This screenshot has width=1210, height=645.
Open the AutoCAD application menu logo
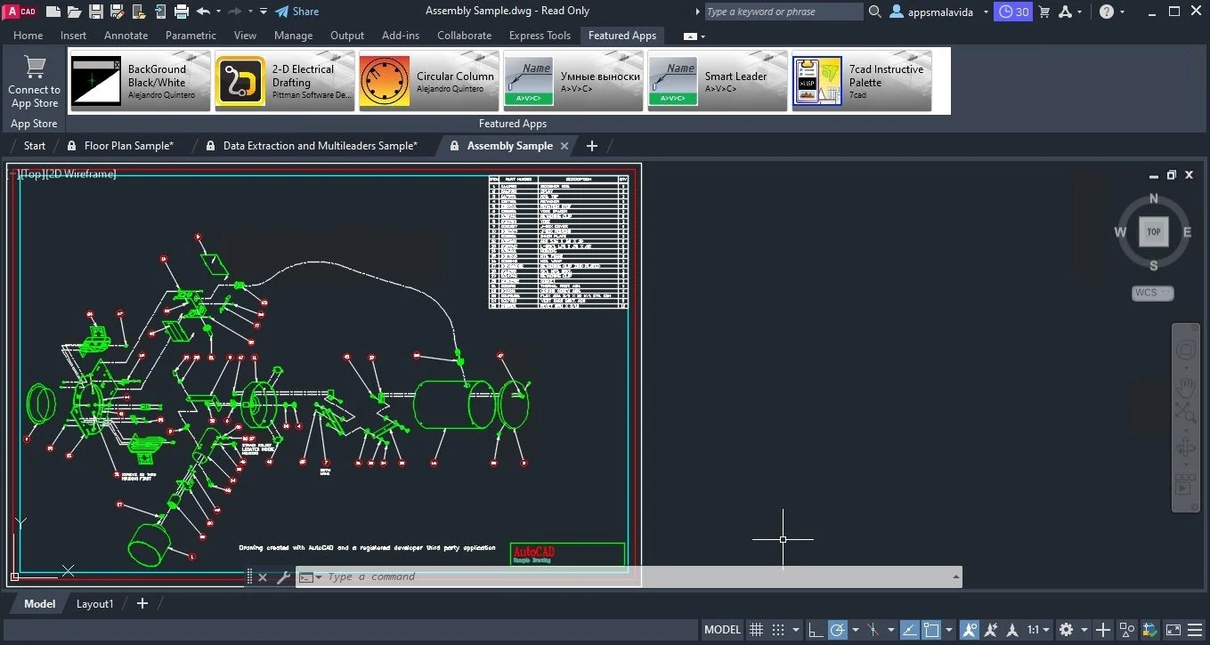[20, 11]
